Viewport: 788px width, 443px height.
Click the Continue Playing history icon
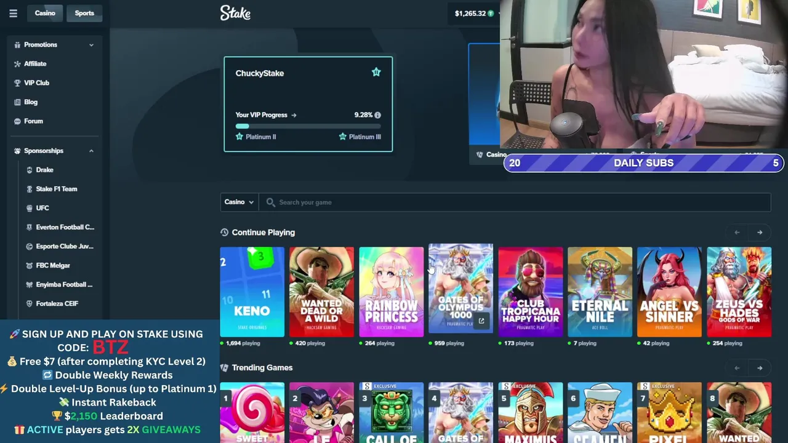coord(224,232)
